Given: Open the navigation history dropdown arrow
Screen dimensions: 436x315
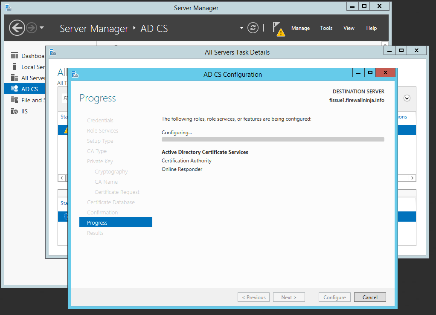Looking at the screenshot, I should 42,28.
